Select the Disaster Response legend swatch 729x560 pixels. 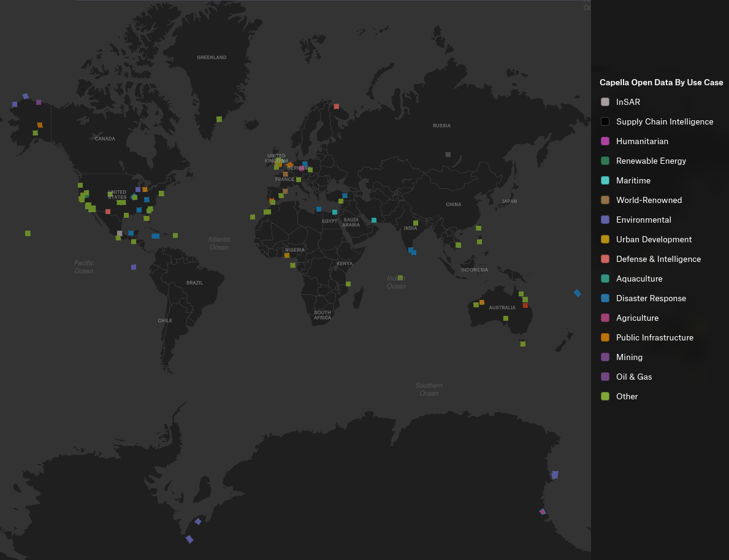pyautogui.click(x=605, y=298)
